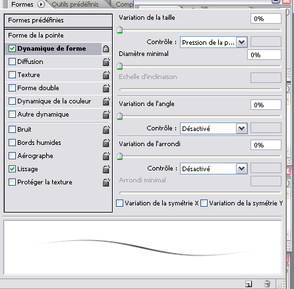This screenshot has height=289, width=294.
Task: Open angle Contrôle dropdown set to Désactivé
Action: [214, 128]
